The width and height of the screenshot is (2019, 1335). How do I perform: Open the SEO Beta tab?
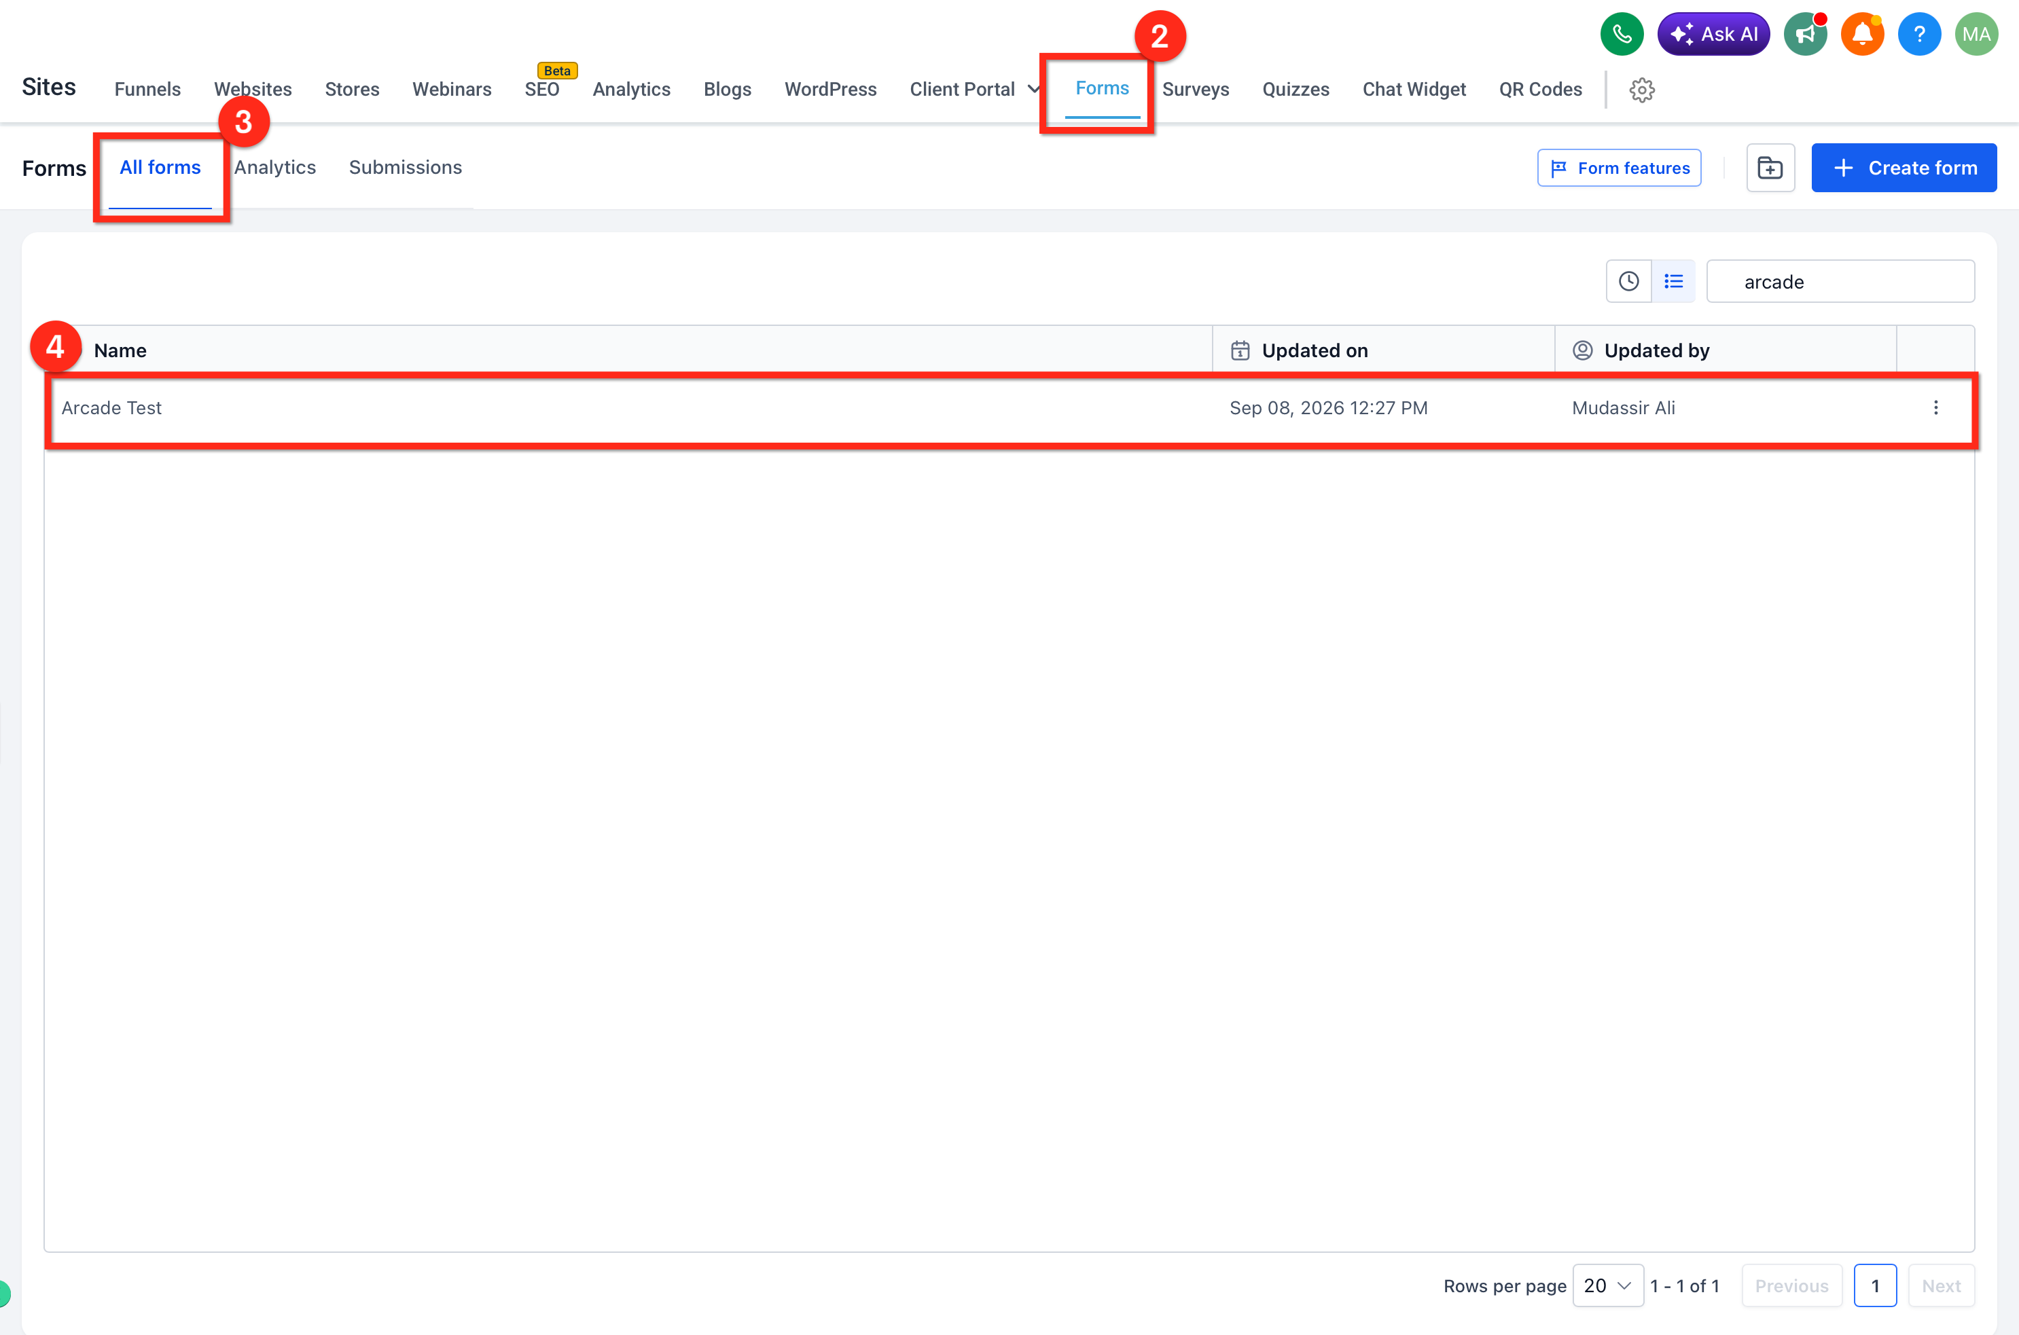[x=541, y=90]
